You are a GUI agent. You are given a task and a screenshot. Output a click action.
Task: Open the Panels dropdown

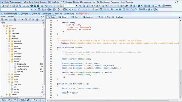tap(167, 6)
